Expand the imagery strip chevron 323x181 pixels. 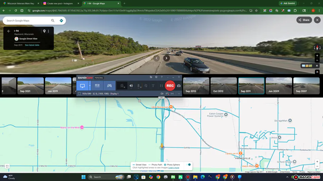317,66
